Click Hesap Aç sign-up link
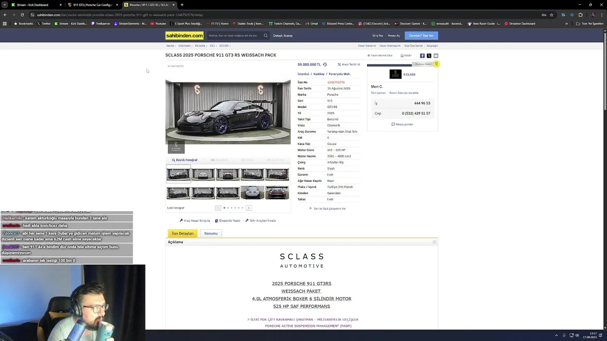 (x=394, y=36)
